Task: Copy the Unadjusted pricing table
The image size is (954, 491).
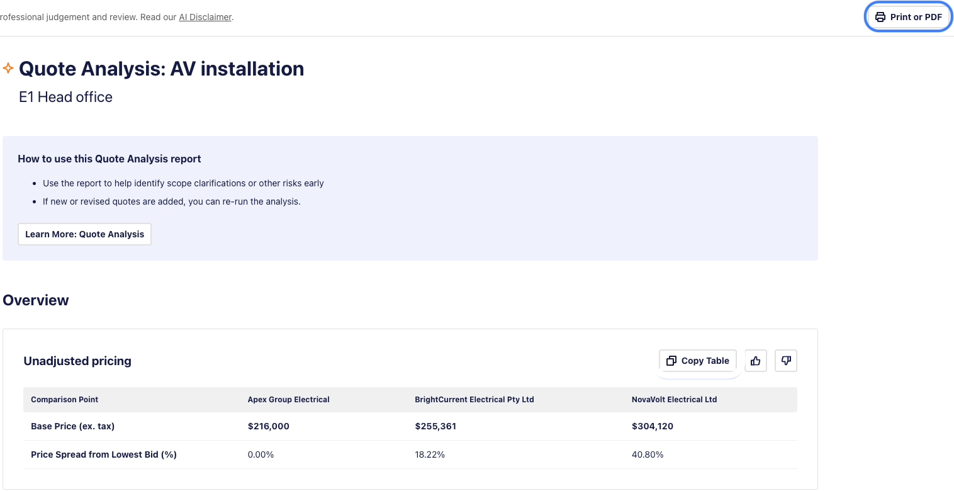Action: 697,361
